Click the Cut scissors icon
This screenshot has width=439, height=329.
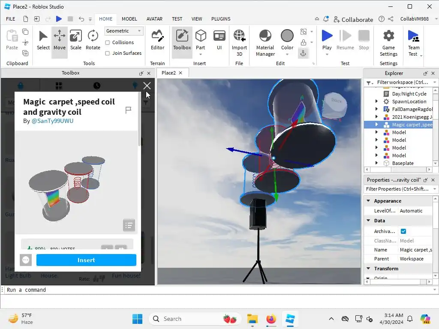tap(25, 42)
